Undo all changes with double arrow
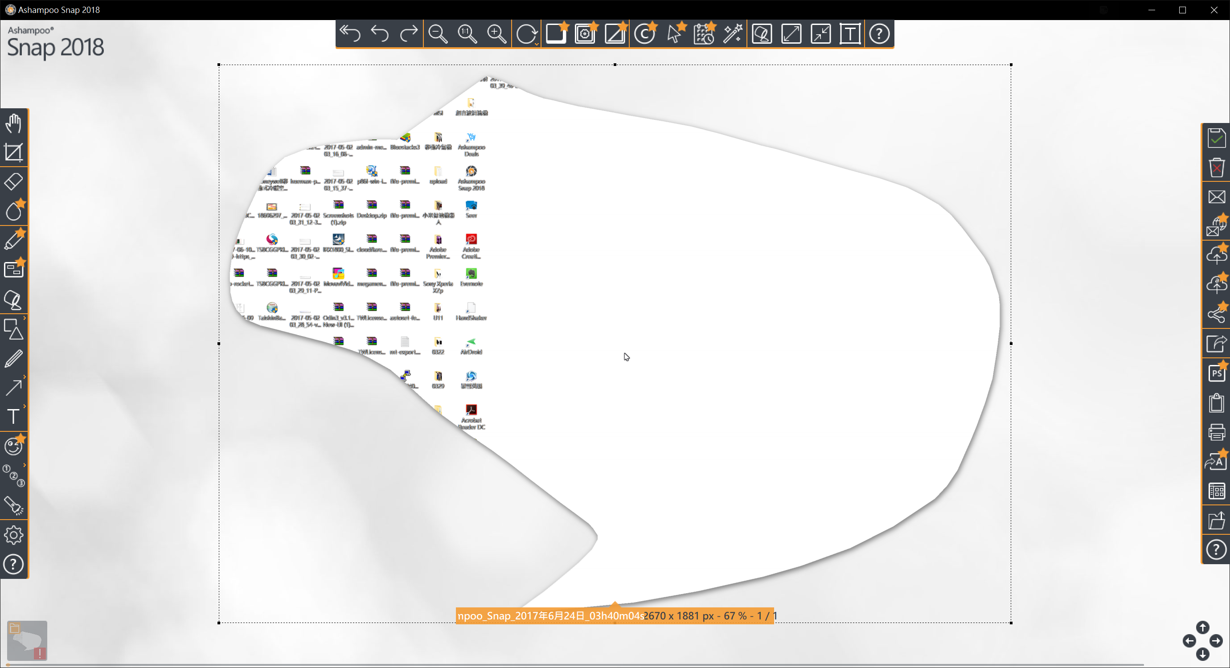Viewport: 1230px width, 668px height. pos(350,34)
